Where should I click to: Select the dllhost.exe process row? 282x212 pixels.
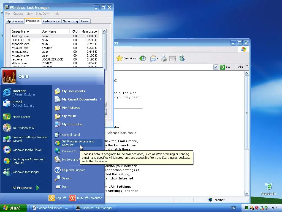tap(55, 63)
